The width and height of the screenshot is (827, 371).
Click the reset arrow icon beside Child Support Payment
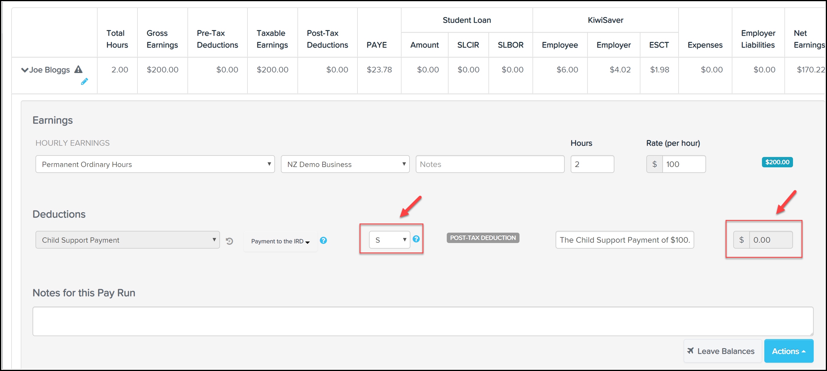229,241
